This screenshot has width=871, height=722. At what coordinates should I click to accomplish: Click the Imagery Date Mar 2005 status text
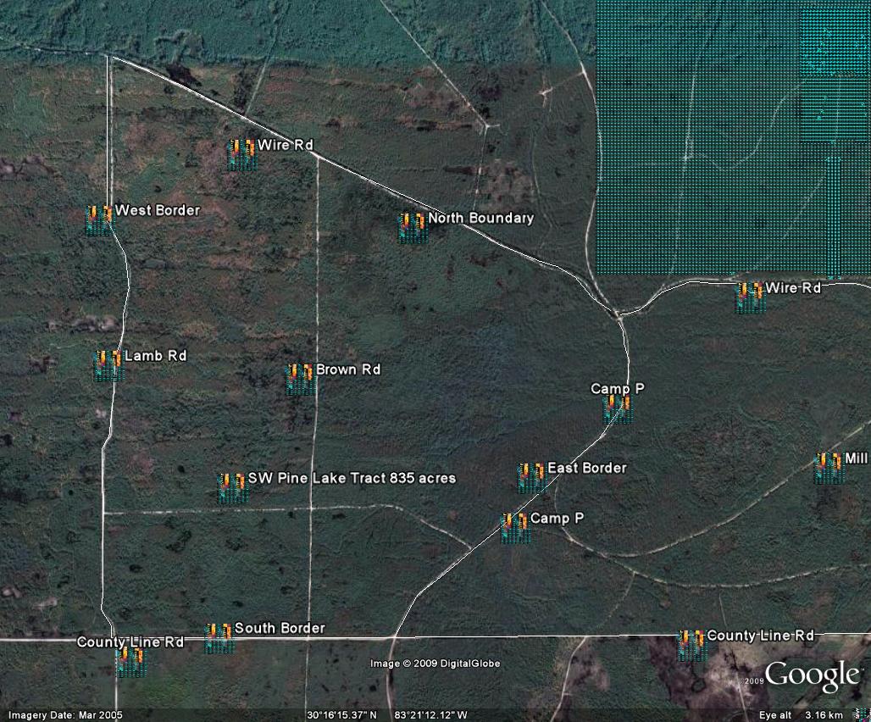click(x=61, y=715)
